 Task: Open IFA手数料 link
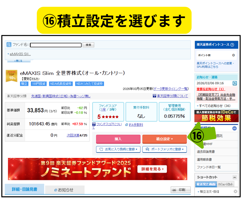click(x=136, y=125)
